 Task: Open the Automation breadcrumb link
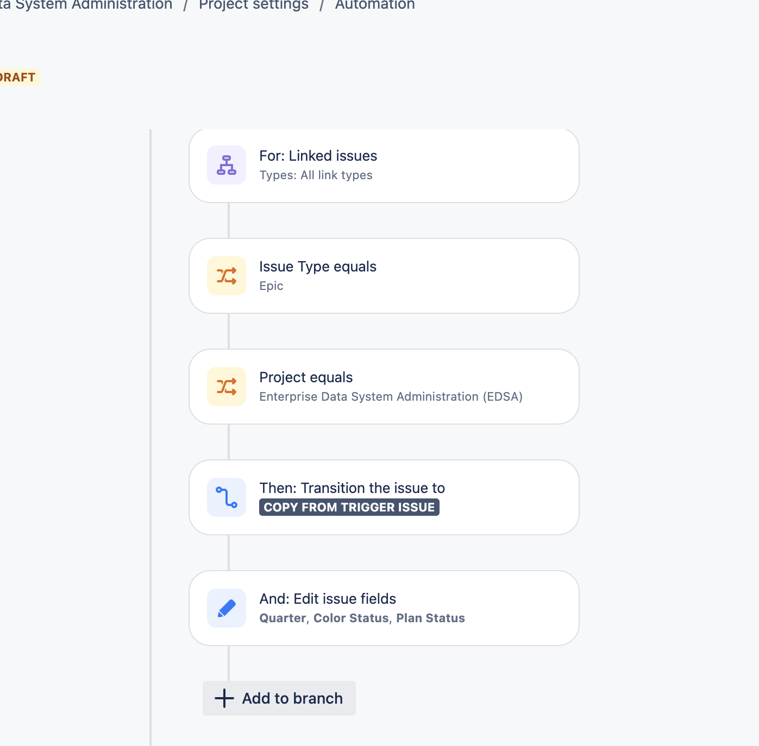coord(375,5)
